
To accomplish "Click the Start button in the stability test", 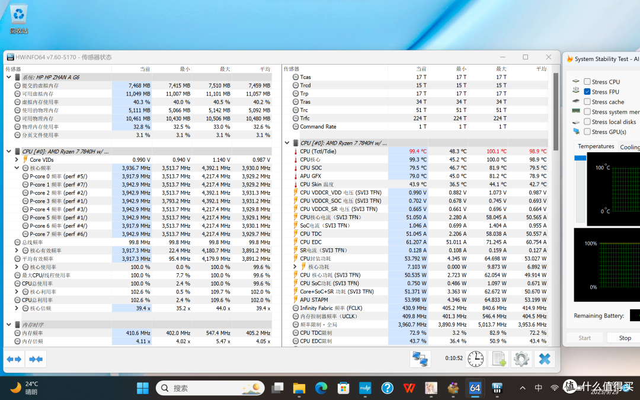I will pos(584,338).
